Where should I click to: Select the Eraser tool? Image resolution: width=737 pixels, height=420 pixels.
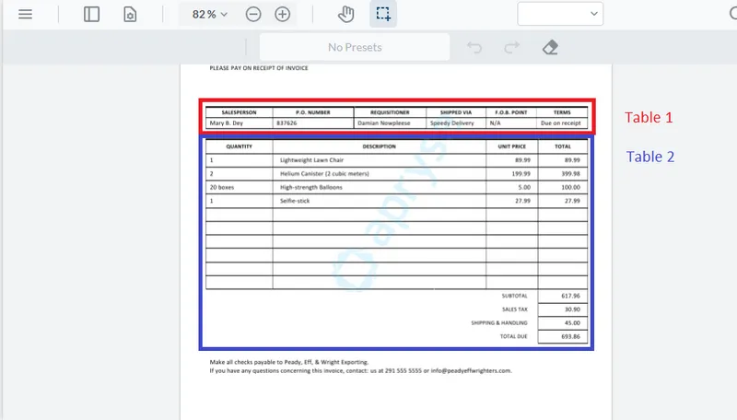pyautogui.click(x=550, y=47)
